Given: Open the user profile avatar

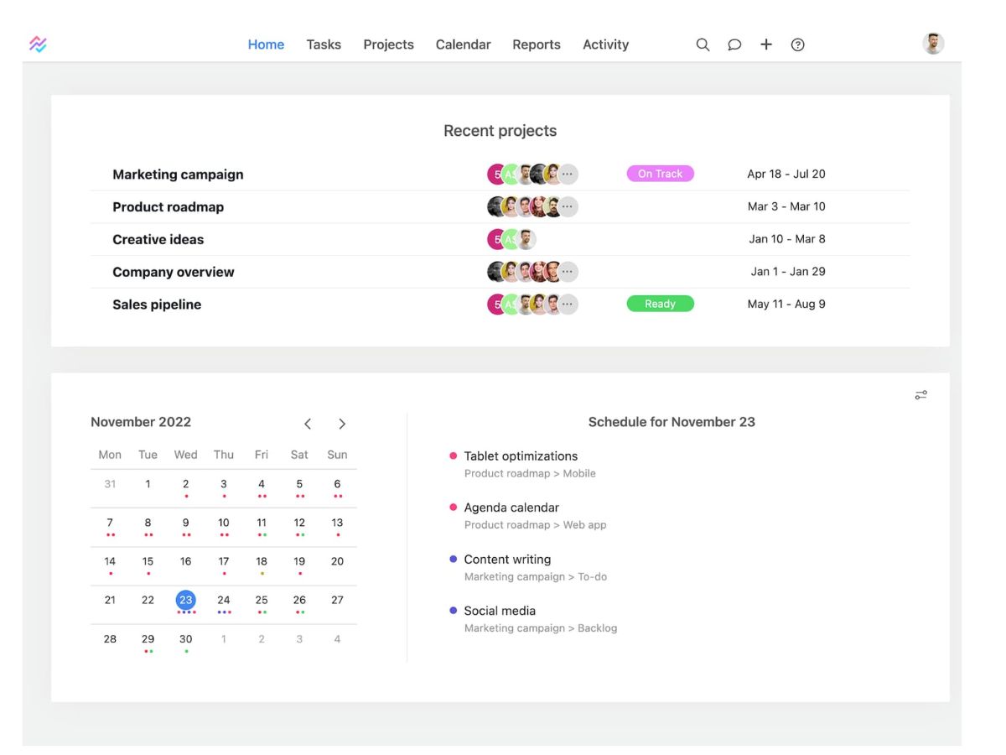Looking at the screenshot, I should (933, 44).
